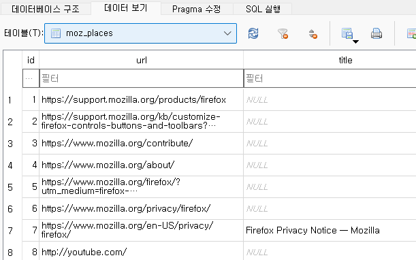The width and height of the screenshot is (416, 260).
Task: Select id cell with value 2
Action: [x=31, y=122]
